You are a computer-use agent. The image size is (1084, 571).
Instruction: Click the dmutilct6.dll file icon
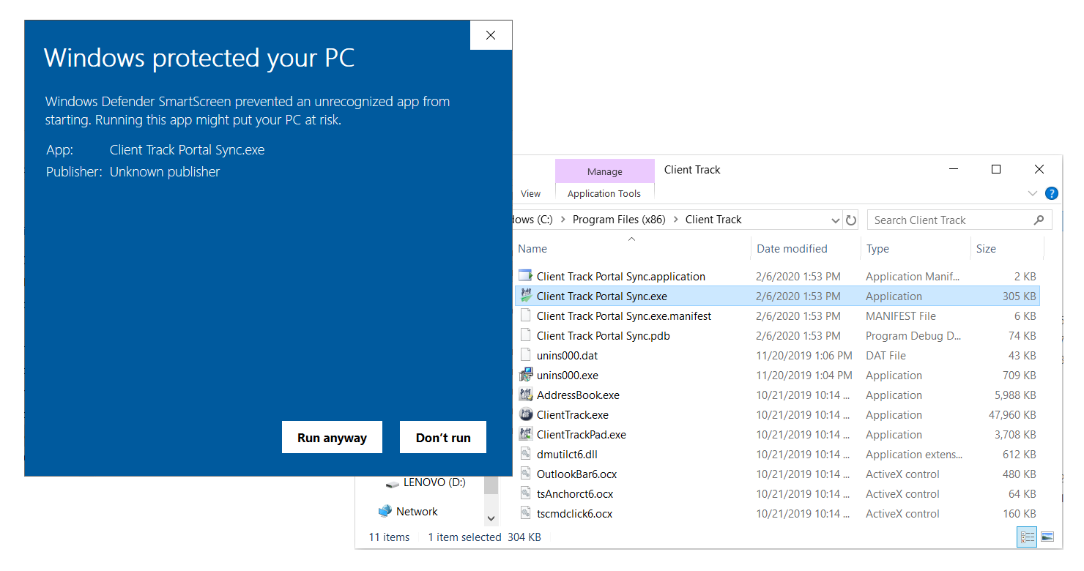(x=525, y=454)
